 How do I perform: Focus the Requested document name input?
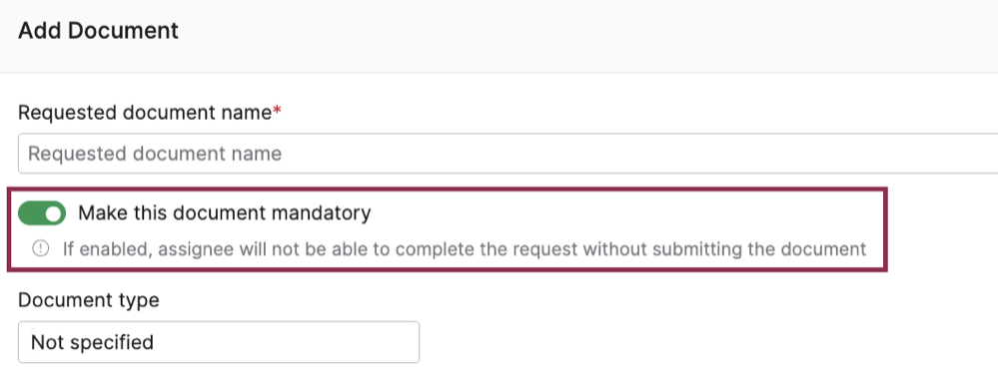[x=507, y=153]
